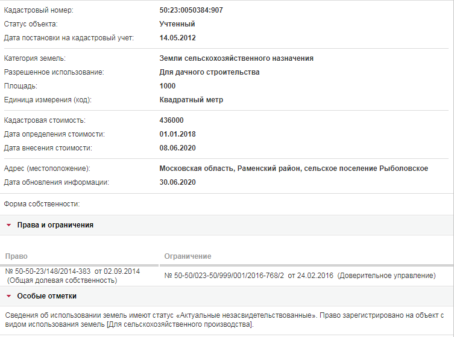Click the Ограничение column header

point(188,256)
